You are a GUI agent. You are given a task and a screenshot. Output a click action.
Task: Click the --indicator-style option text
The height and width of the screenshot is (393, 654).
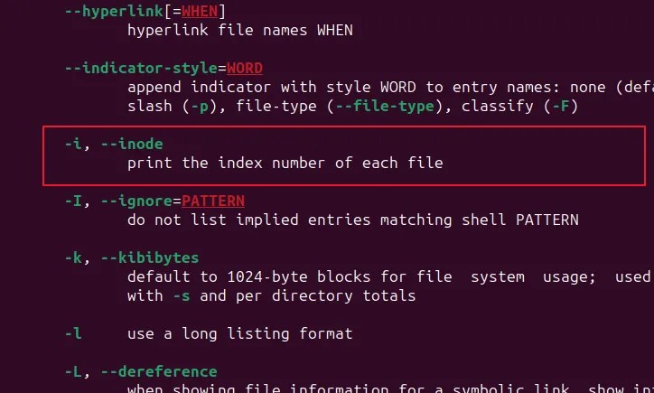142,68
